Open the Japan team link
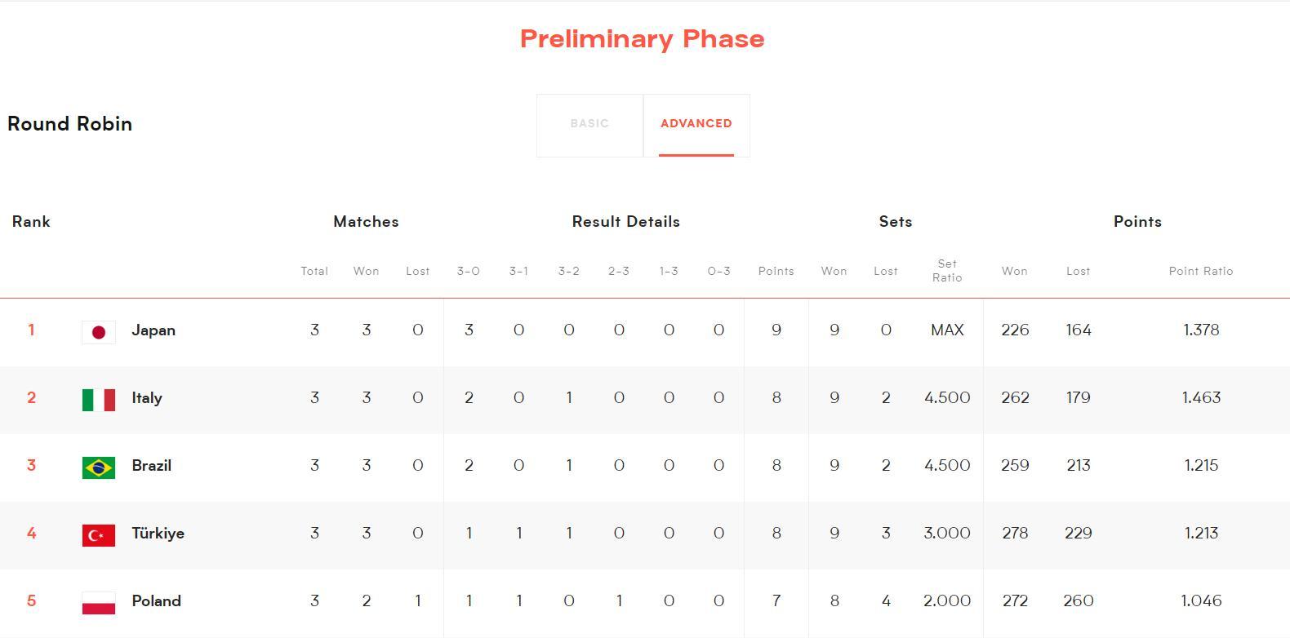Viewport: 1290px width, 638px height. pos(153,330)
